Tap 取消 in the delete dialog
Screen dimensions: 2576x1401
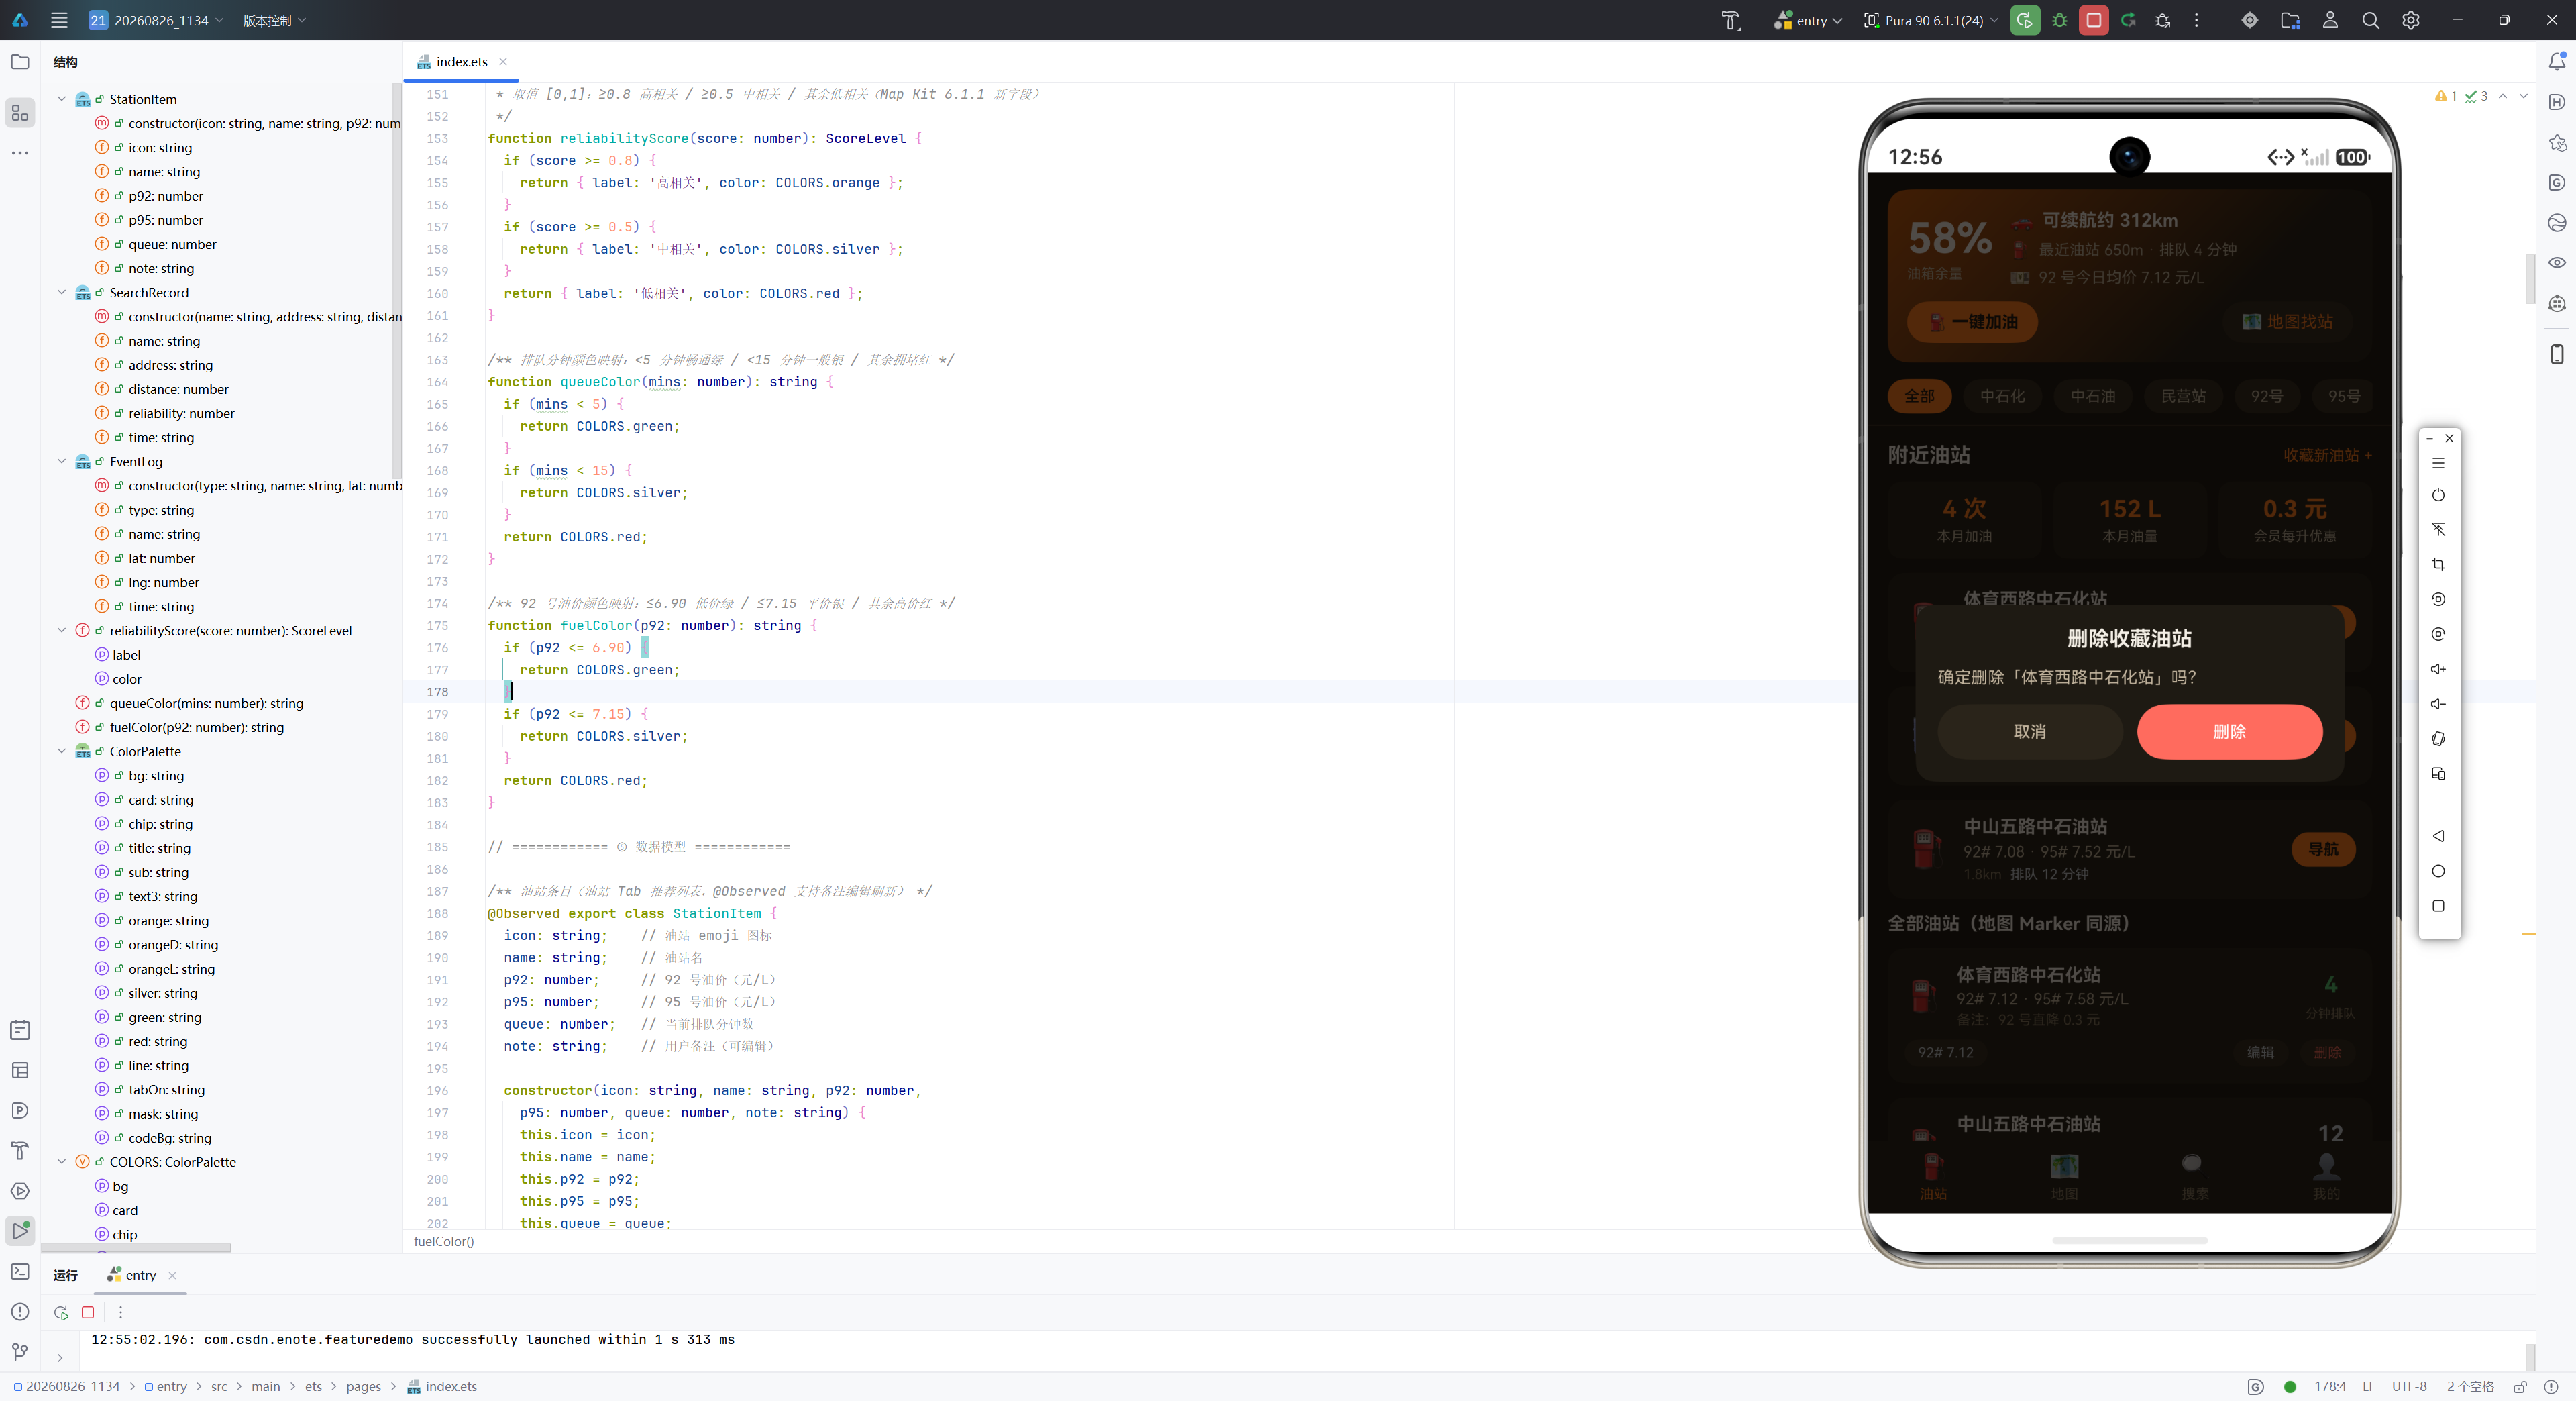point(2029,732)
